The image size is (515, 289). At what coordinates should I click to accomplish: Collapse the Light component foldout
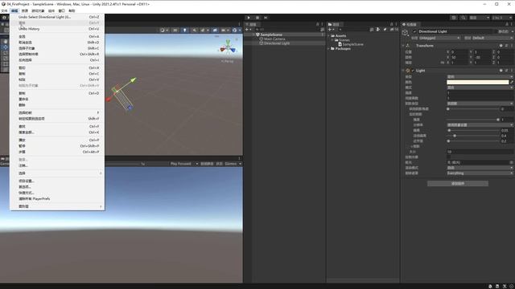tap(403, 71)
